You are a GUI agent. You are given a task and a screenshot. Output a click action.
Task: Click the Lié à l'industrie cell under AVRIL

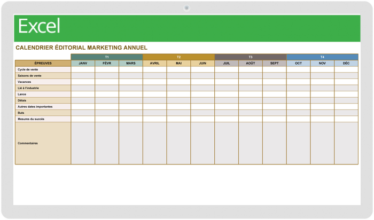tap(155, 88)
